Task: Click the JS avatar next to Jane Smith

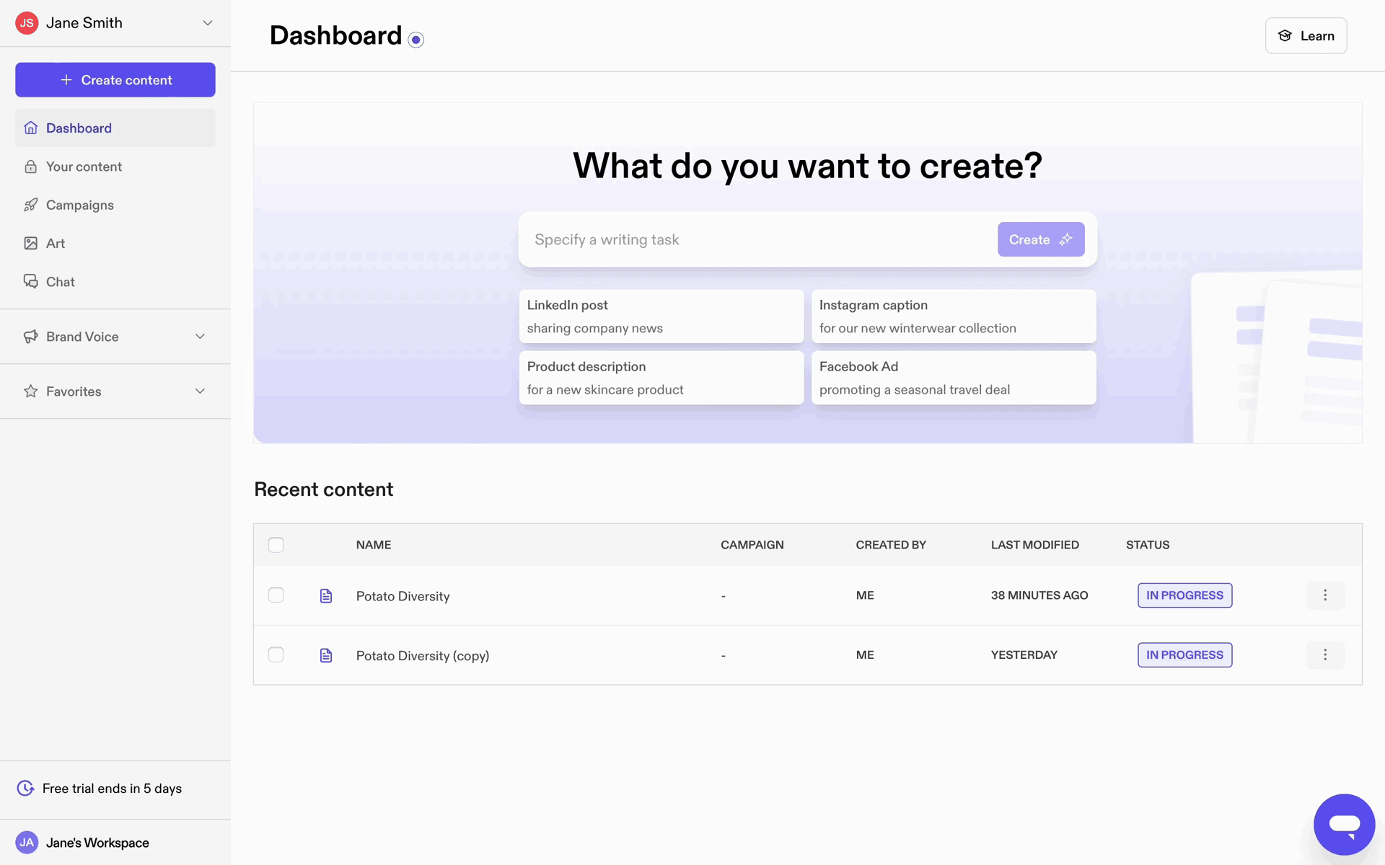Action: tap(27, 23)
